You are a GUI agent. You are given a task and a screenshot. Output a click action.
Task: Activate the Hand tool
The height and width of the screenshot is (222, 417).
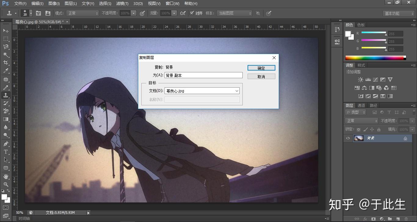(x=6, y=176)
